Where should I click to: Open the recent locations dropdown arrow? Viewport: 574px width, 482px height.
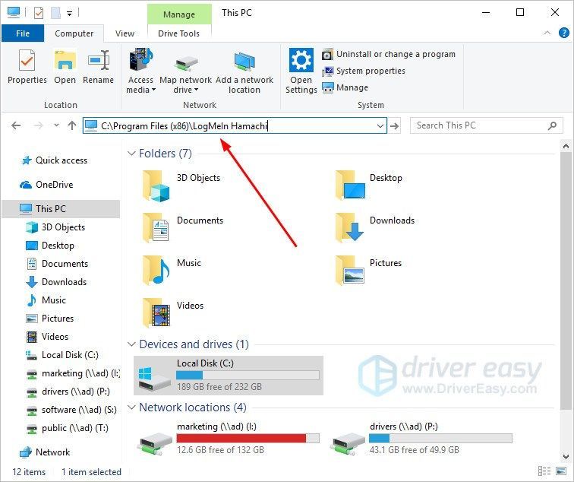(56, 125)
